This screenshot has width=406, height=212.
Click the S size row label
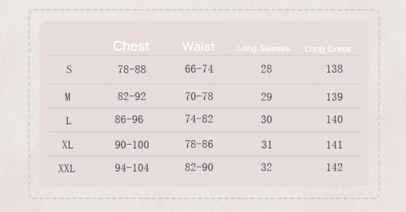click(69, 69)
